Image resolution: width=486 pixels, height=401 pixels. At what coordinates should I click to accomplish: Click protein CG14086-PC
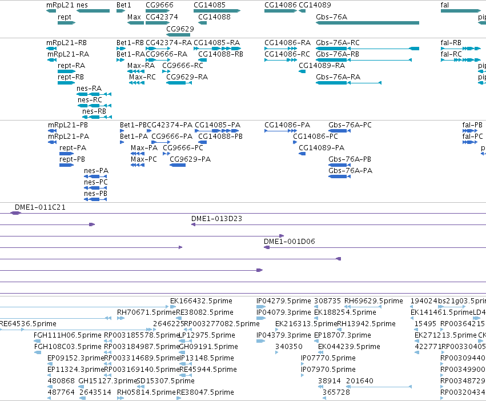[295, 142]
